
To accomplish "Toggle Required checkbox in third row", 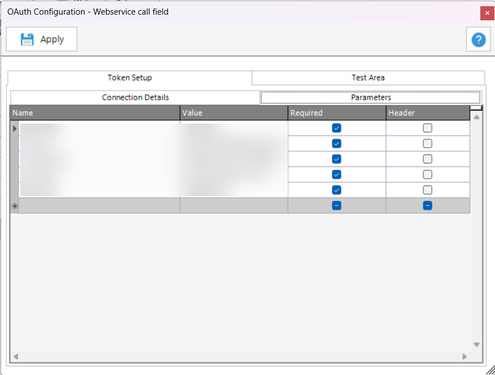I will coord(337,159).
